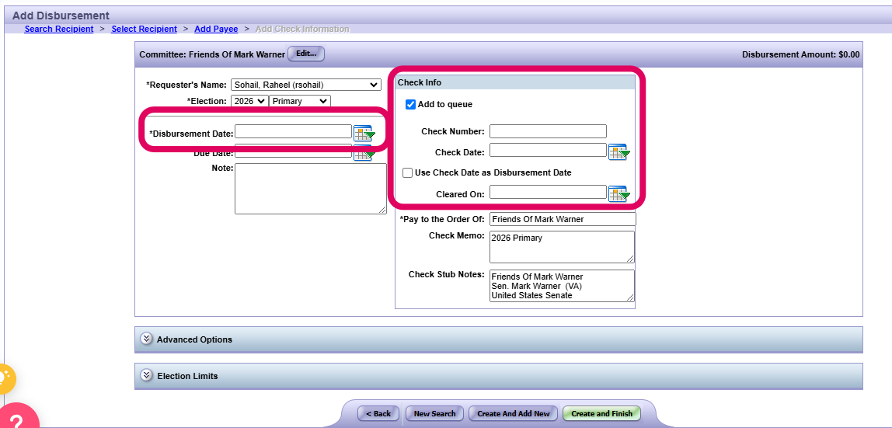Go to Select Recipient breadcrumb

point(144,29)
